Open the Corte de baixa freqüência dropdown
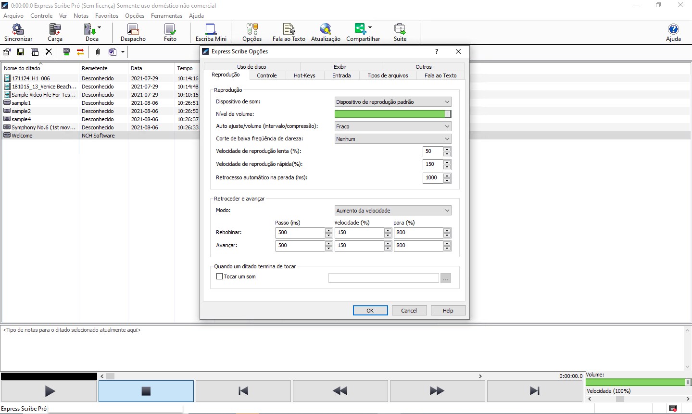Viewport: 692px width, 414px height. point(393,139)
